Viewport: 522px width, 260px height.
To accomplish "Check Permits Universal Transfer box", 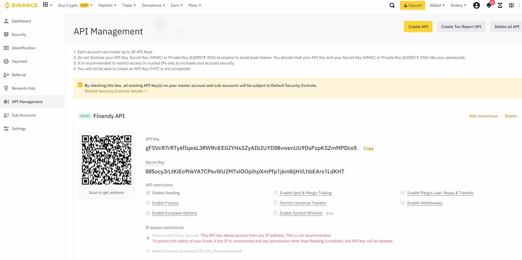I will [275, 203].
